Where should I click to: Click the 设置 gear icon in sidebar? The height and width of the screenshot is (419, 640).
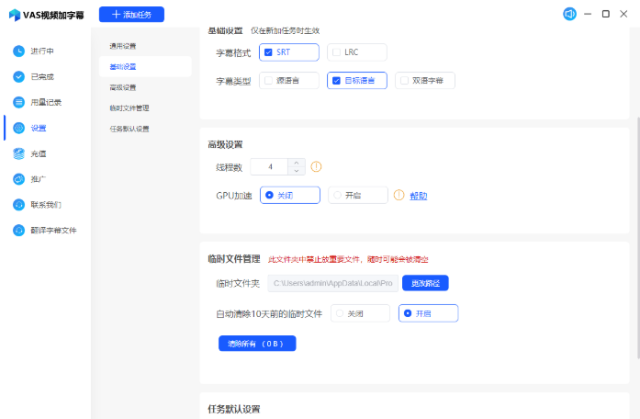[18, 128]
